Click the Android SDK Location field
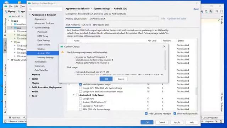This screenshot has height=128, width=227. tap(124, 18)
